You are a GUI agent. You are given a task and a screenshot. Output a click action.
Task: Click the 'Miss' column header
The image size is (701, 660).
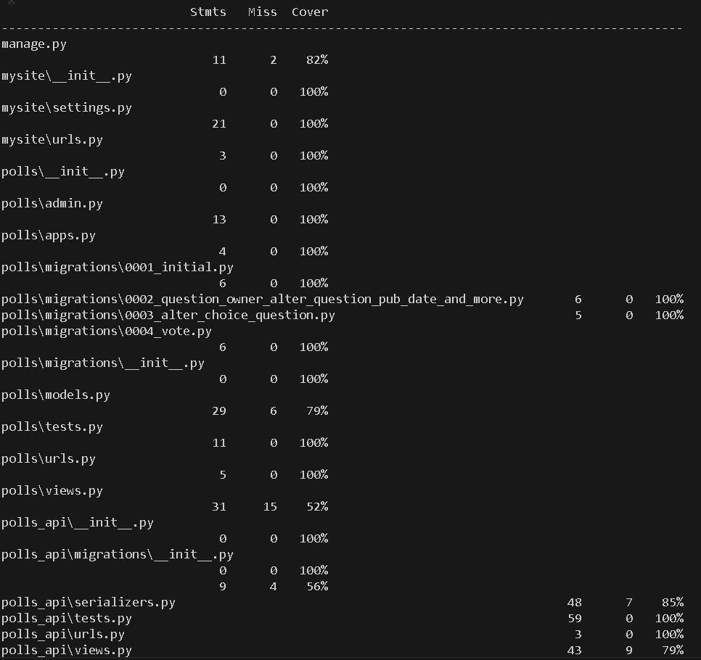pyautogui.click(x=263, y=12)
